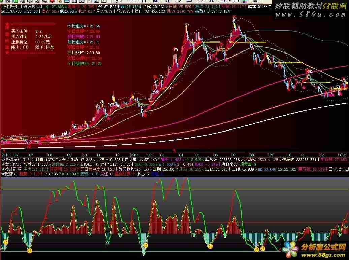349x260 pixels.
Task: Select the 金线:29.232 reading
Action: (x=155, y=7)
